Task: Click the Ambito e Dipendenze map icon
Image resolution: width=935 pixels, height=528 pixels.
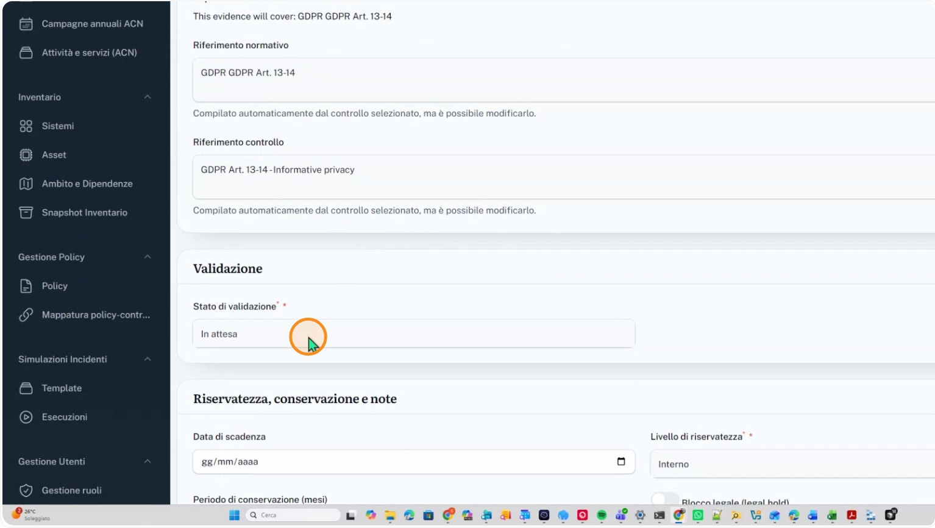Action: (x=26, y=184)
